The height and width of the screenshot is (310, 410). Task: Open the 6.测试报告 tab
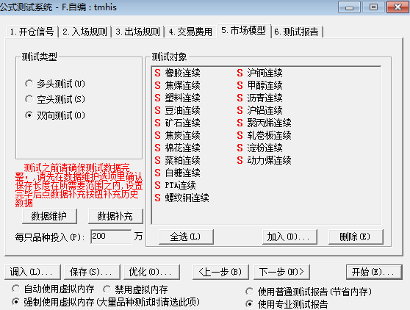click(297, 32)
